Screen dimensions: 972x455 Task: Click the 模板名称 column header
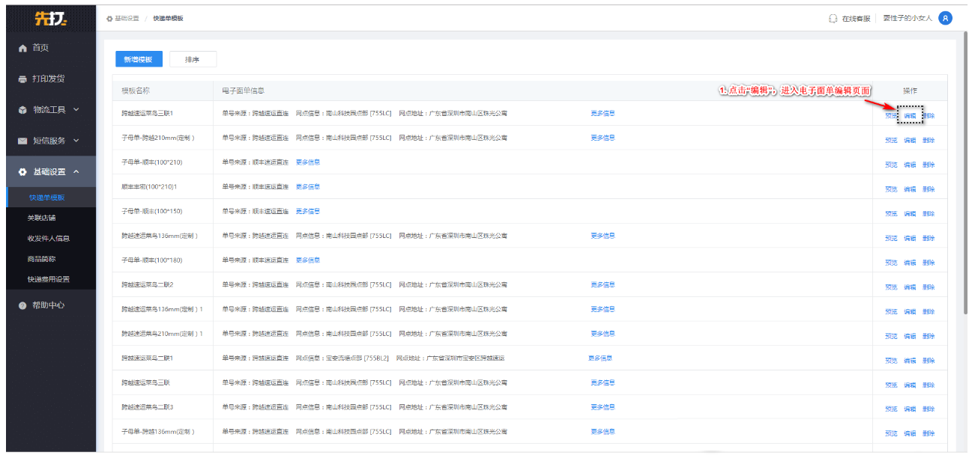coord(136,91)
